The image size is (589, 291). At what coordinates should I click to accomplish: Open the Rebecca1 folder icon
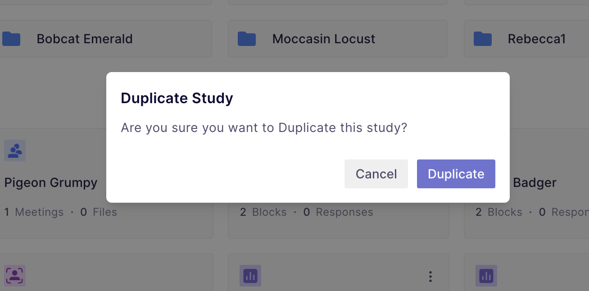point(482,39)
